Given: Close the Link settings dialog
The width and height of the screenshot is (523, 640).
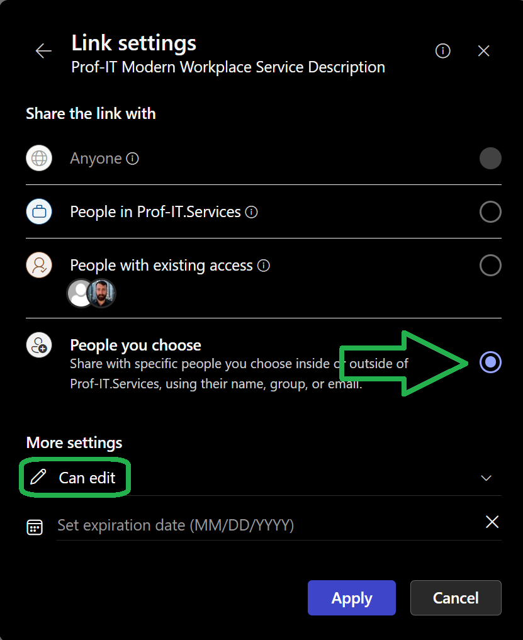Looking at the screenshot, I should pyautogui.click(x=483, y=51).
